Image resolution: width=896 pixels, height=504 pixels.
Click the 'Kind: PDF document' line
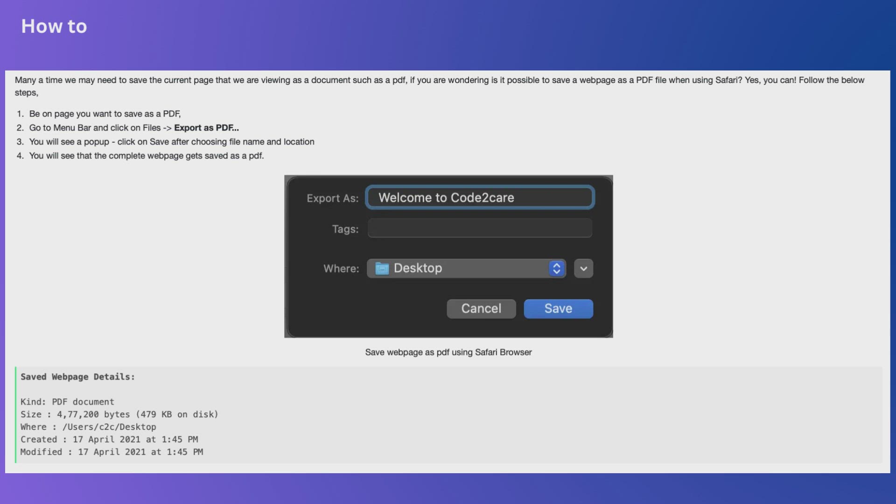67,402
